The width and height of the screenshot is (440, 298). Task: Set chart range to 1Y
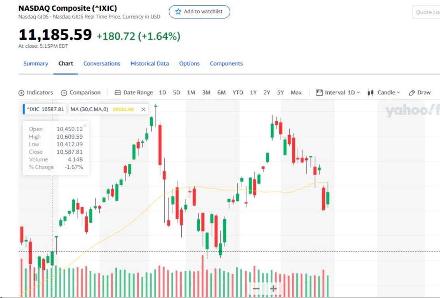pyautogui.click(x=253, y=93)
